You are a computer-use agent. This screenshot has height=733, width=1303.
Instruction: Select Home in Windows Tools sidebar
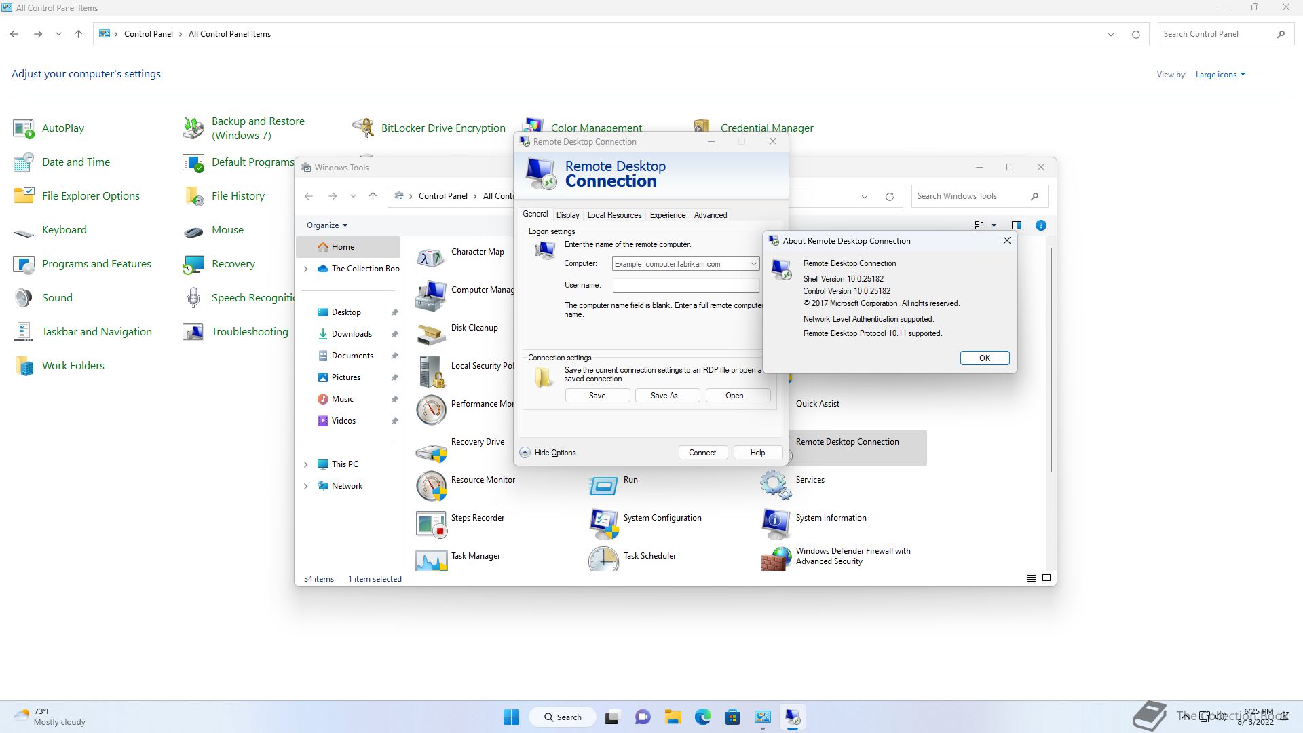348,247
